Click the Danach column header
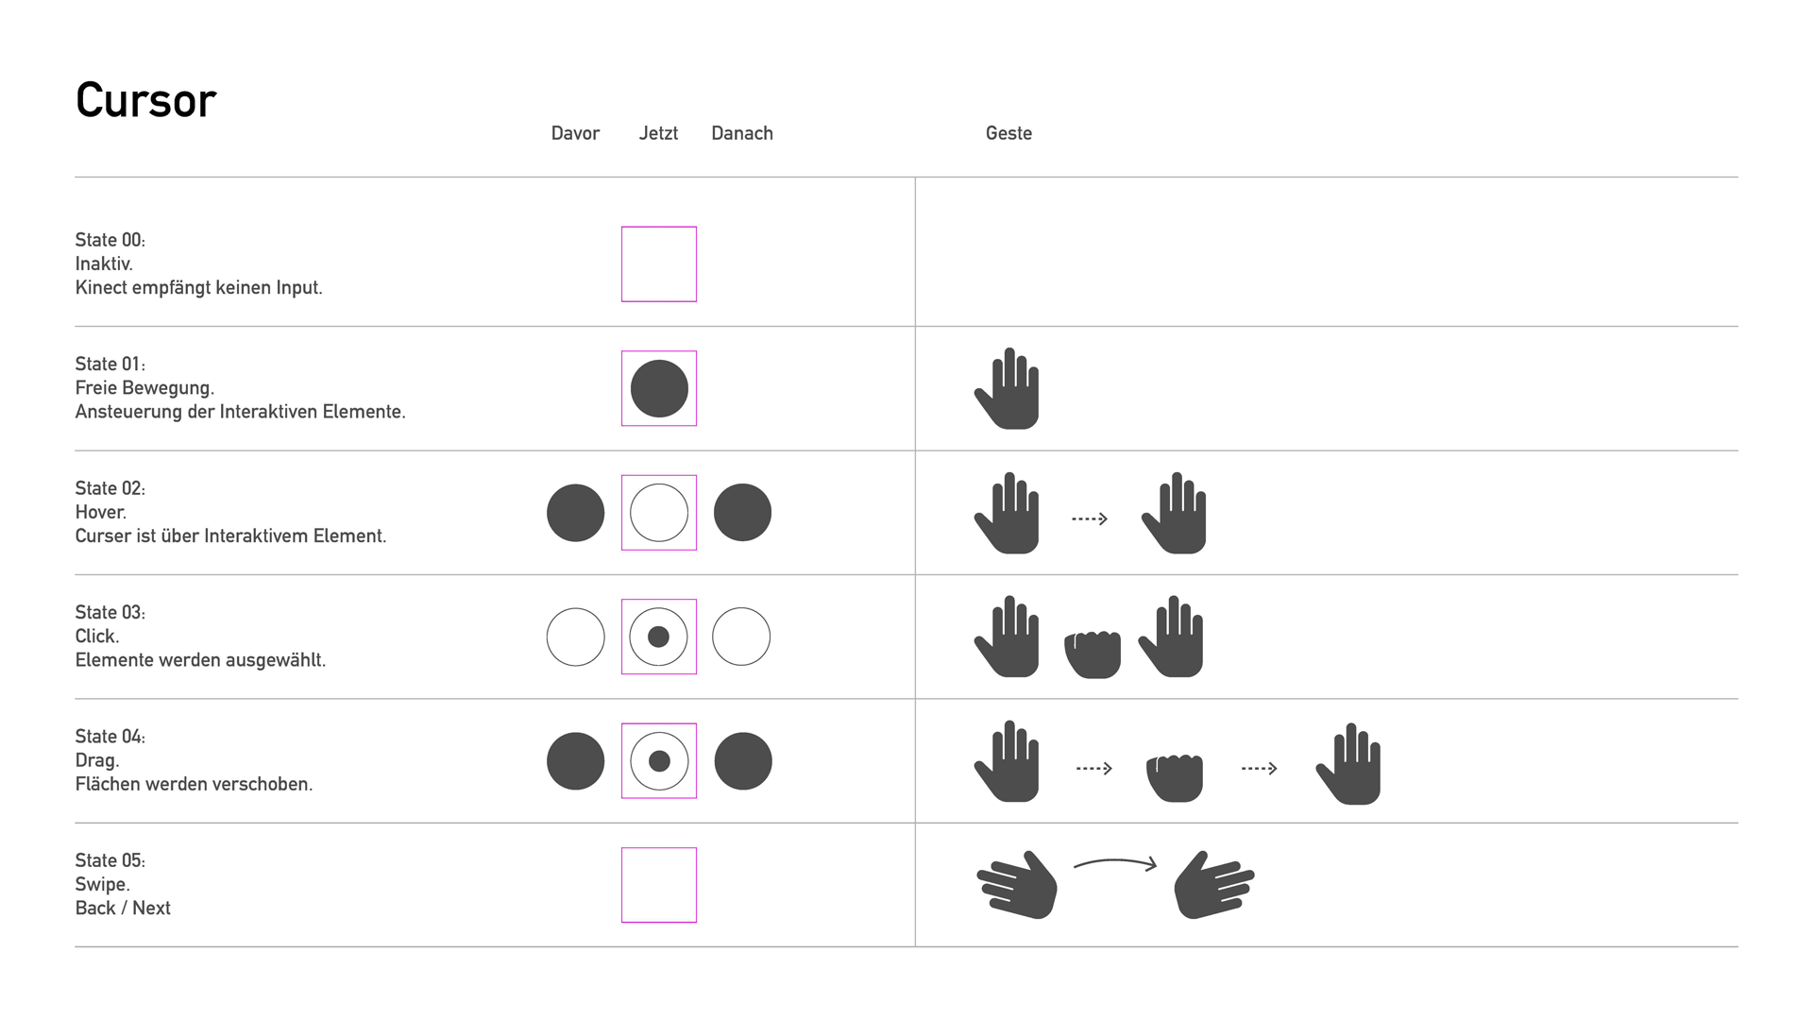 [742, 133]
